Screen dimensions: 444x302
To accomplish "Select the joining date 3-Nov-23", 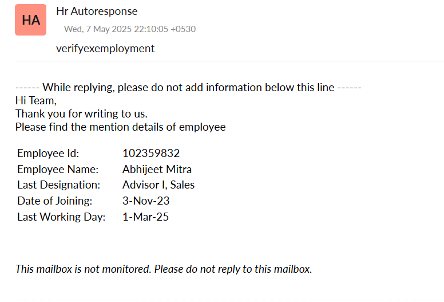I will [x=146, y=201].
